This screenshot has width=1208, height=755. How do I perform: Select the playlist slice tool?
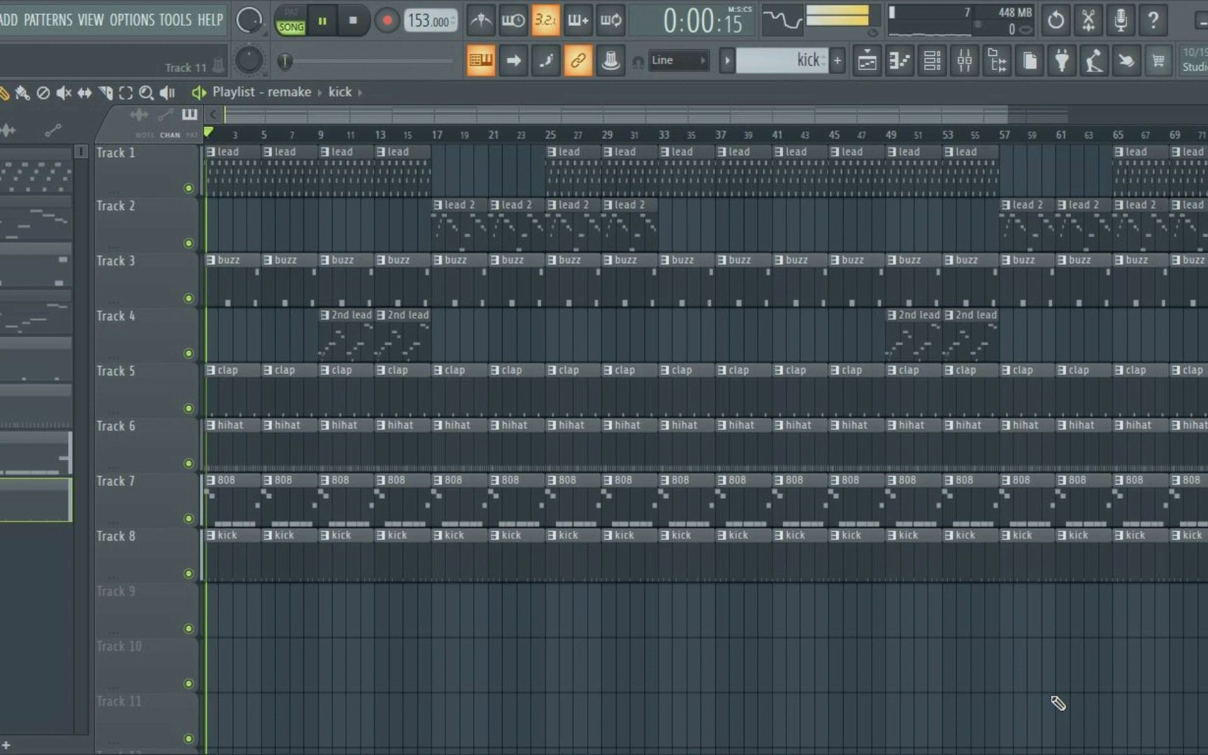(x=106, y=92)
